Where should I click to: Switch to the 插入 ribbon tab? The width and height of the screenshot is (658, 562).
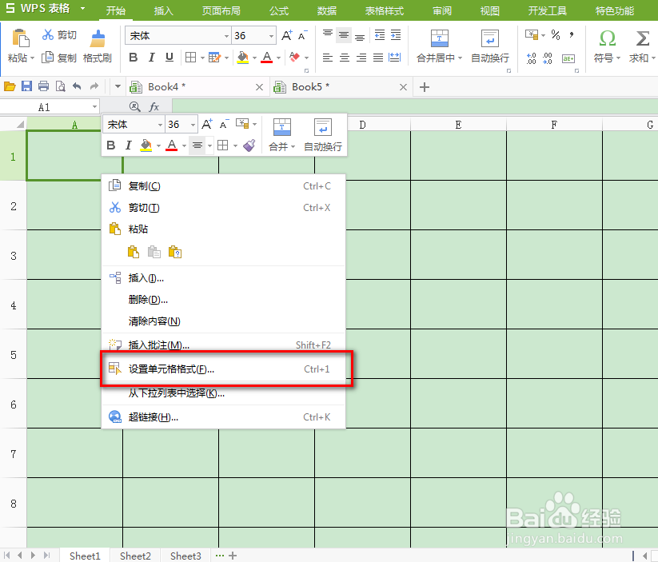(164, 10)
